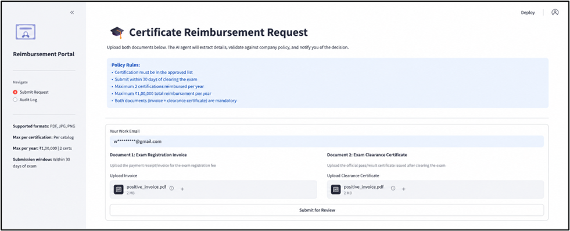Open the user profile icon
This screenshot has height=231, width=570.
tap(555, 12)
